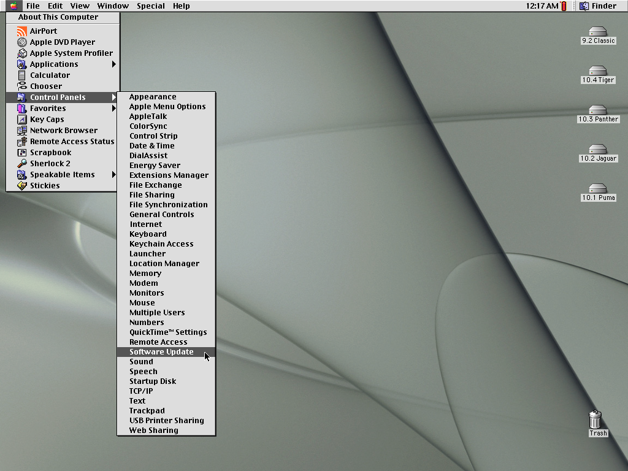Select the 10.4 Tiger drive icon
628x471 pixels.
[598, 71]
